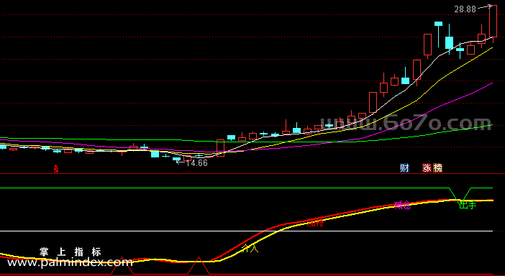Select the 掌上指标 title text
The width and height of the screenshot is (505, 276).
pyautogui.click(x=70, y=252)
